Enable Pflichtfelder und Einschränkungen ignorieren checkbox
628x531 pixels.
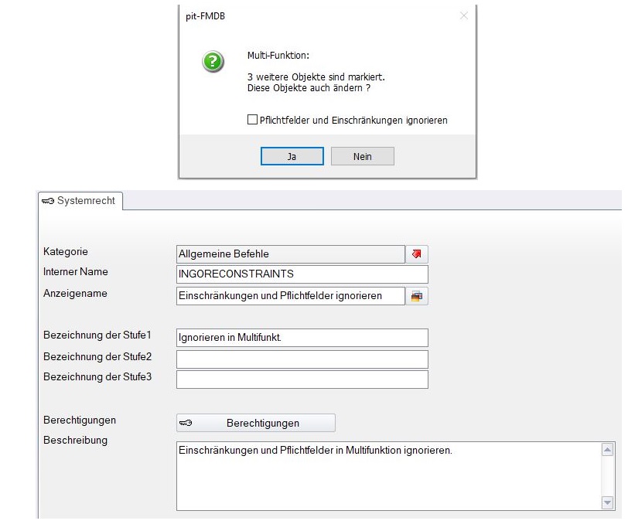click(x=252, y=120)
